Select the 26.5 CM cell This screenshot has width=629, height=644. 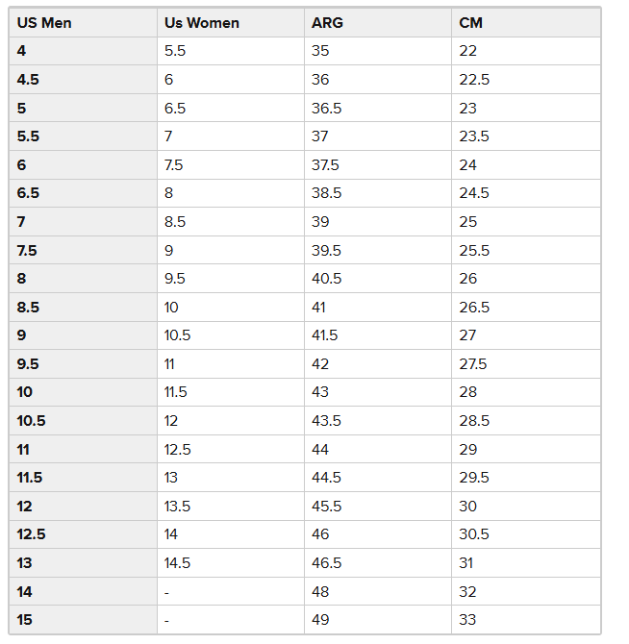(474, 308)
